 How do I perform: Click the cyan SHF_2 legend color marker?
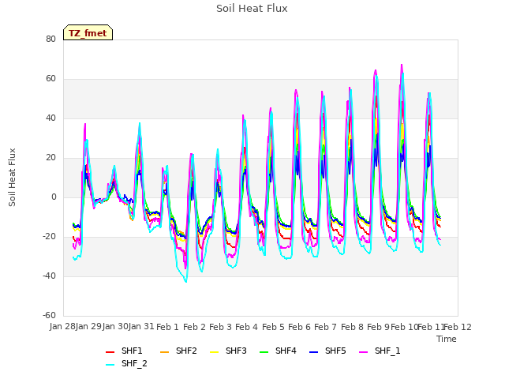[110, 365]
